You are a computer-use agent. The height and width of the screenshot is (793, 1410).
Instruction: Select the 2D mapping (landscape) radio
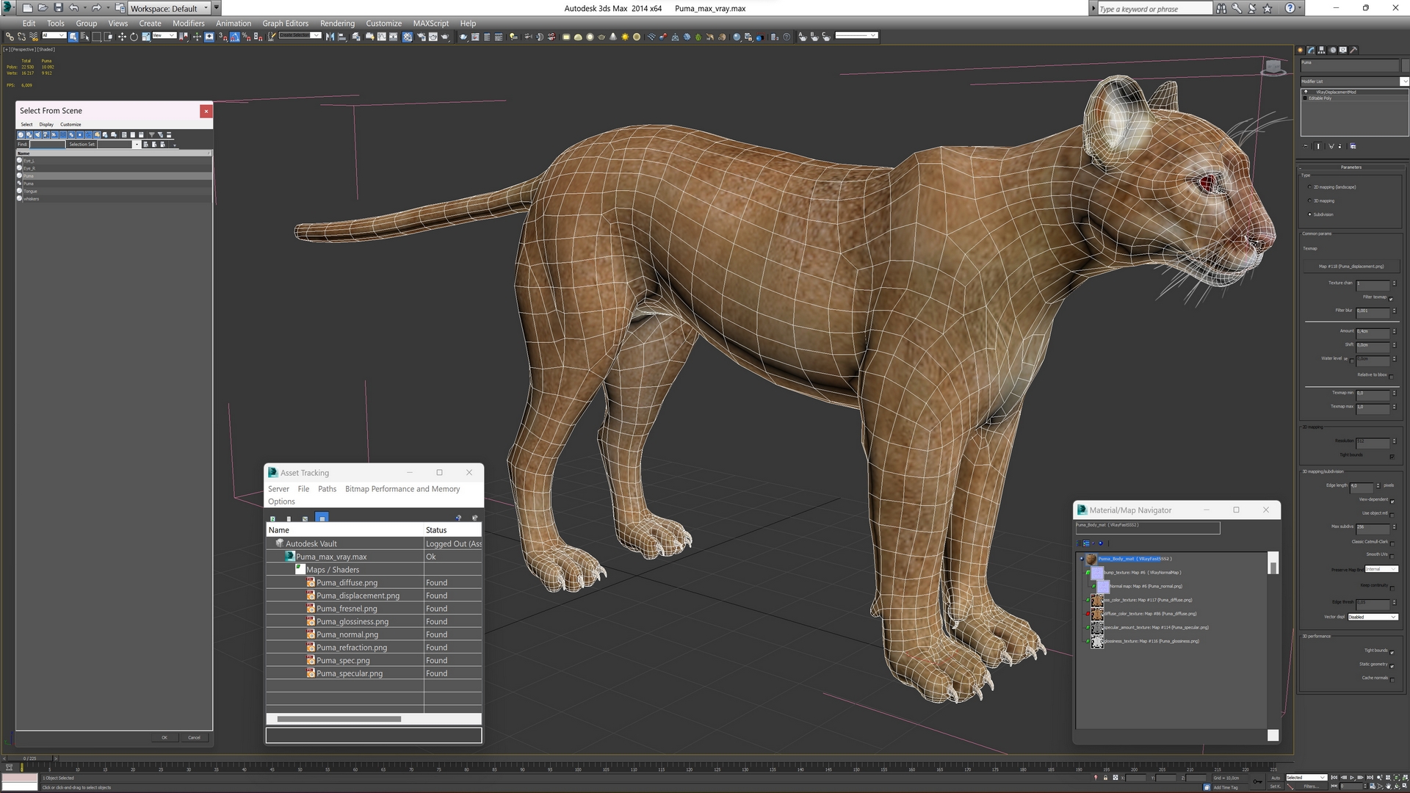click(1309, 187)
